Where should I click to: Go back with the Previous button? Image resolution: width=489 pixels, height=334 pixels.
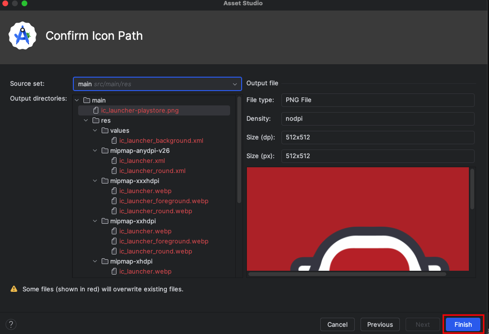tap(380, 324)
